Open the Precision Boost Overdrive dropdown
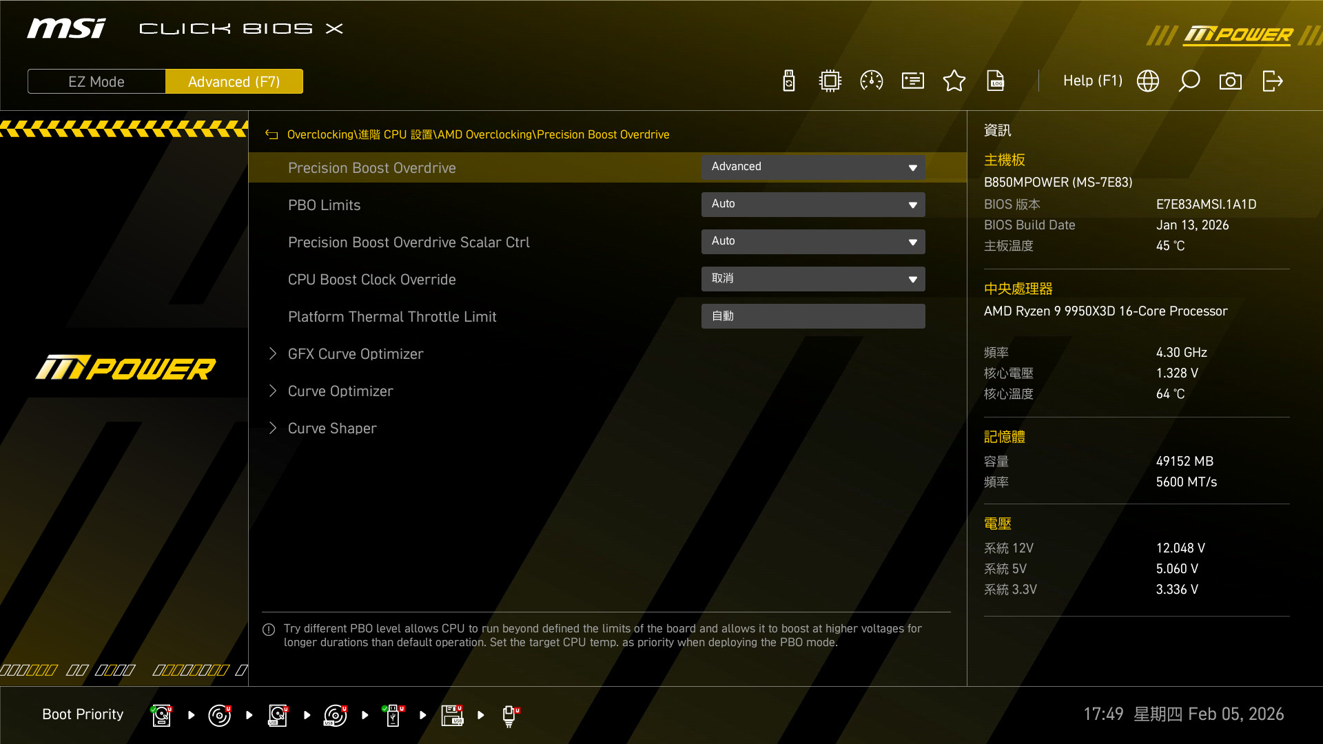 [x=813, y=167]
